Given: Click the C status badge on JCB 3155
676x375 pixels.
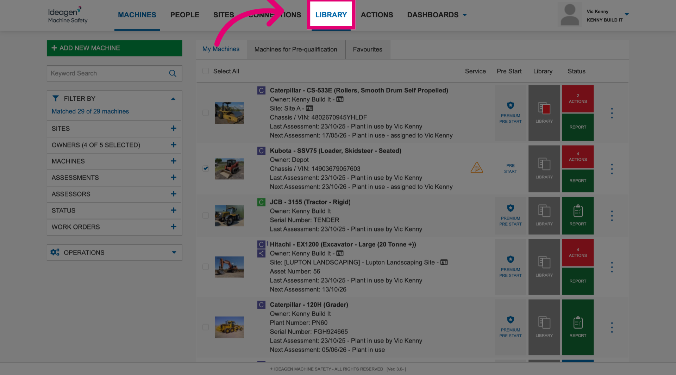Looking at the screenshot, I should pyautogui.click(x=261, y=202).
